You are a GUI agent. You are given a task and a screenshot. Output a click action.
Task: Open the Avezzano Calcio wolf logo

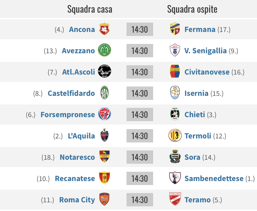coord(105,50)
